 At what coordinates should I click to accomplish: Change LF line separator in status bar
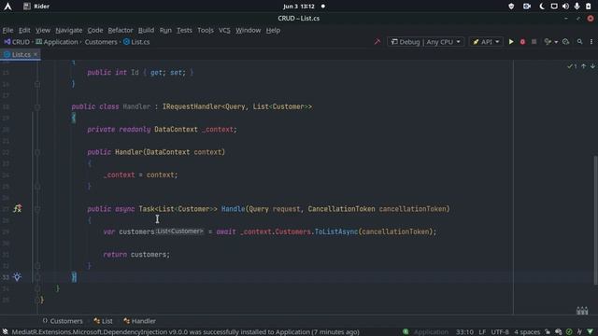coord(482,332)
